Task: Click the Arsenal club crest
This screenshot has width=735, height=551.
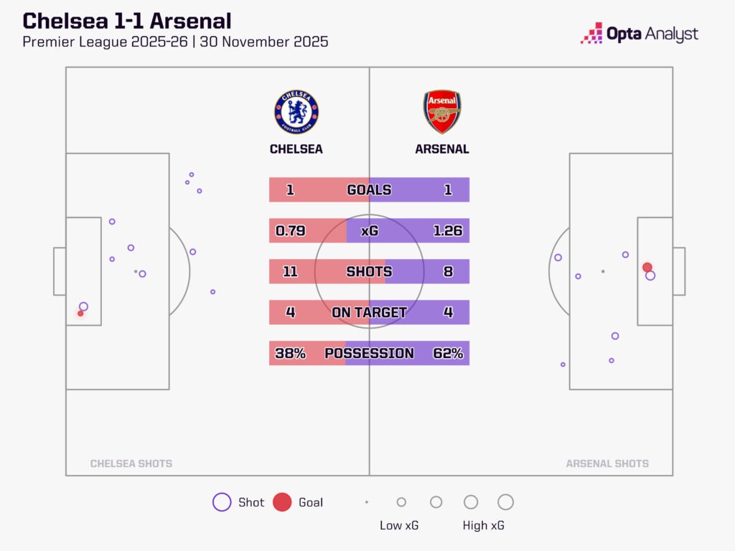Action: (441, 112)
